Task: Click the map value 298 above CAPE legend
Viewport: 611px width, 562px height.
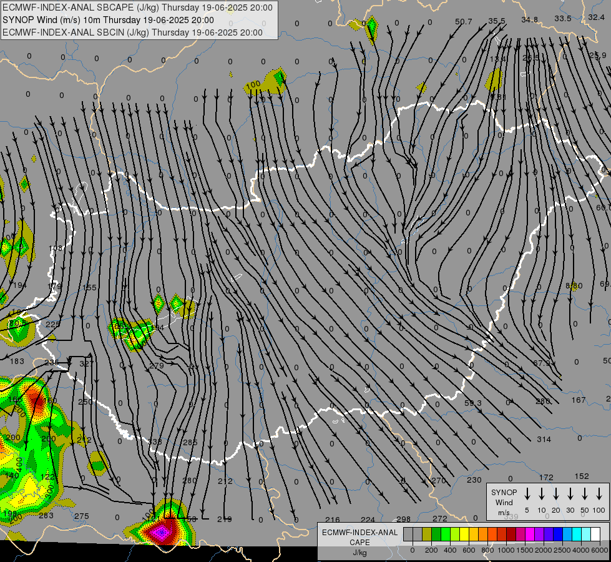Action: [403, 519]
